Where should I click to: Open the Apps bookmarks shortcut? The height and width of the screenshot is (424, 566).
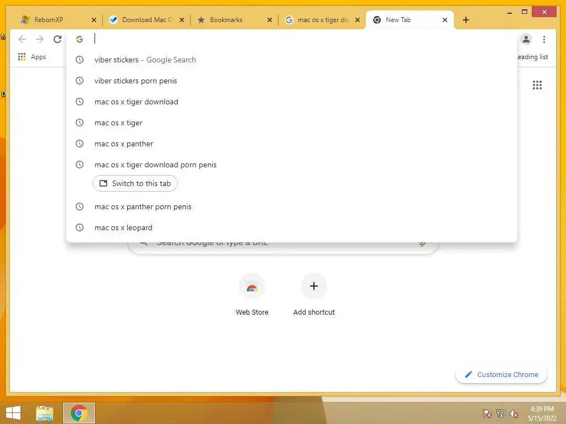[x=32, y=57]
